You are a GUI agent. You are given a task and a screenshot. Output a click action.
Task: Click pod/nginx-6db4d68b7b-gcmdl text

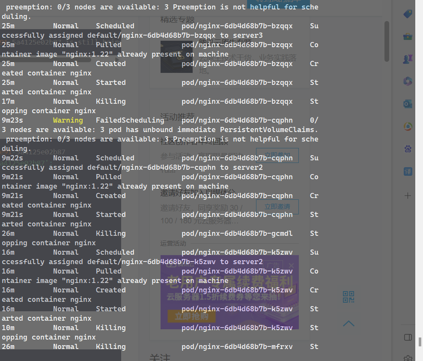pos(237,234)
